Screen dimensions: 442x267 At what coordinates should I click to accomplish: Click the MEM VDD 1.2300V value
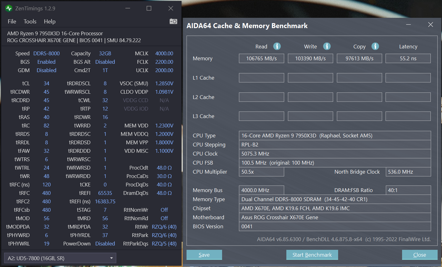click(164, 126)
